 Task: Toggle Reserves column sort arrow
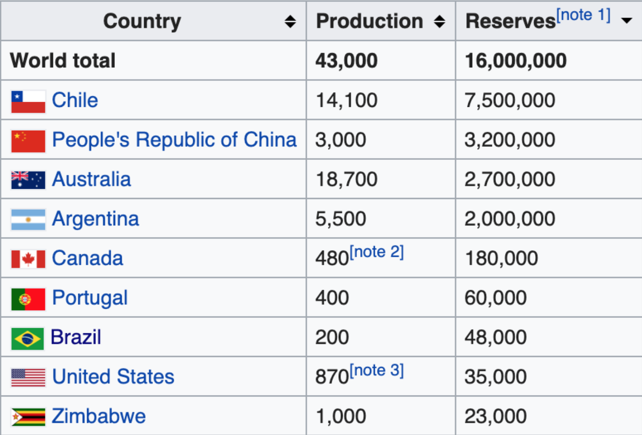pyautogui.click(x=627, y=21)
